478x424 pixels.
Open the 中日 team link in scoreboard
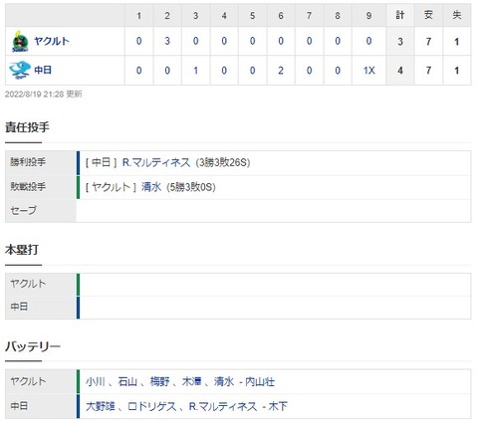click(43, 70)
